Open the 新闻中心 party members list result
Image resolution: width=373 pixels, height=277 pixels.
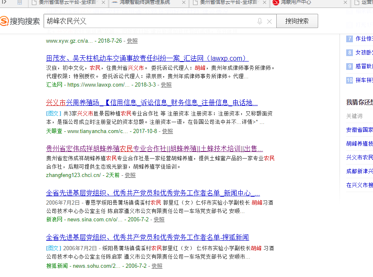click(x=153, y=193)
